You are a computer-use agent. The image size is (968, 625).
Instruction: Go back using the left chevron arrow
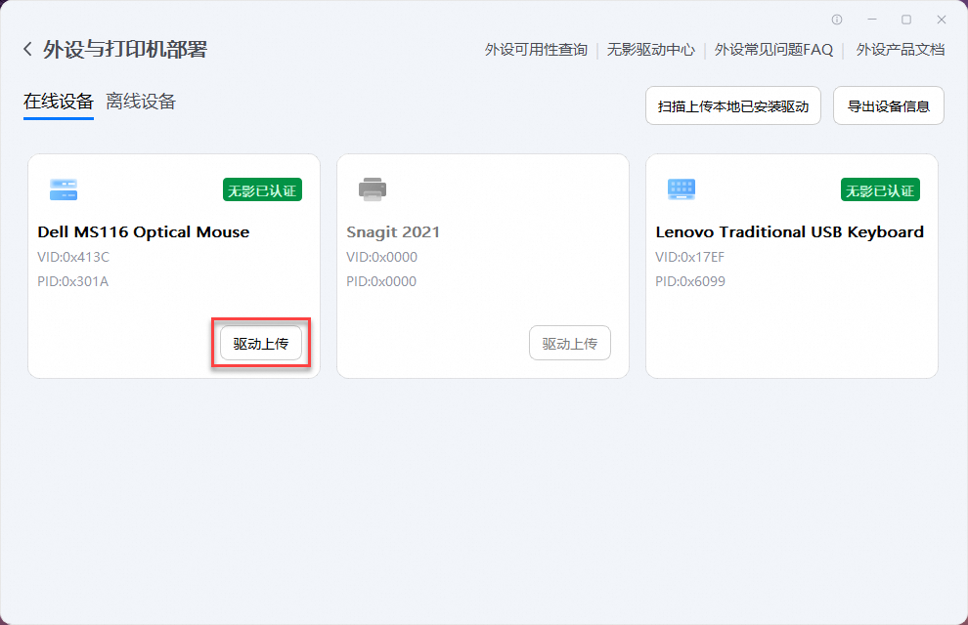pos(27,49)
